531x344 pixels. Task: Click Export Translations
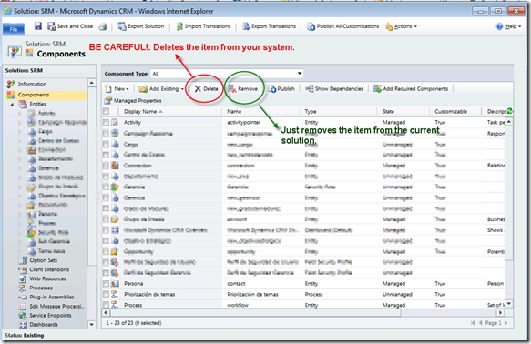click(270, 26)
